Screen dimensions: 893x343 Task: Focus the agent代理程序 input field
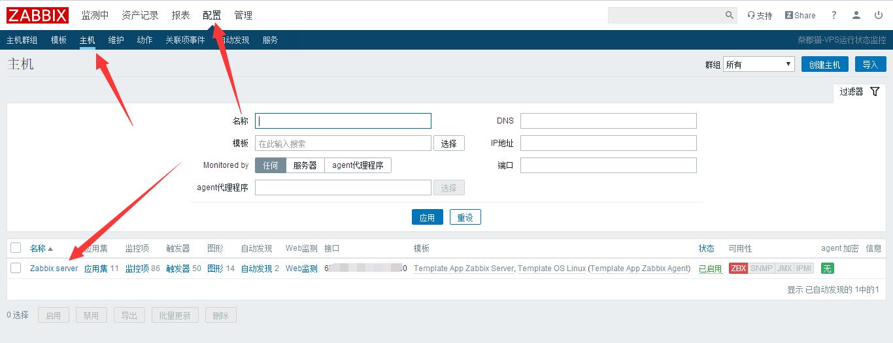click(343, 188)
